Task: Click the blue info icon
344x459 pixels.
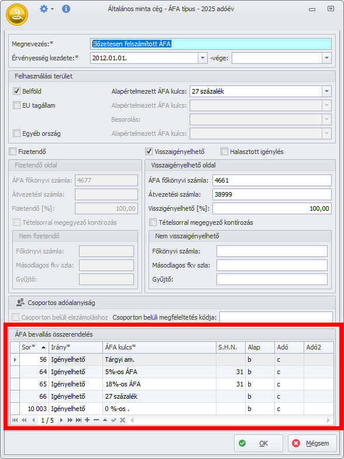Action: pos(66,9)
